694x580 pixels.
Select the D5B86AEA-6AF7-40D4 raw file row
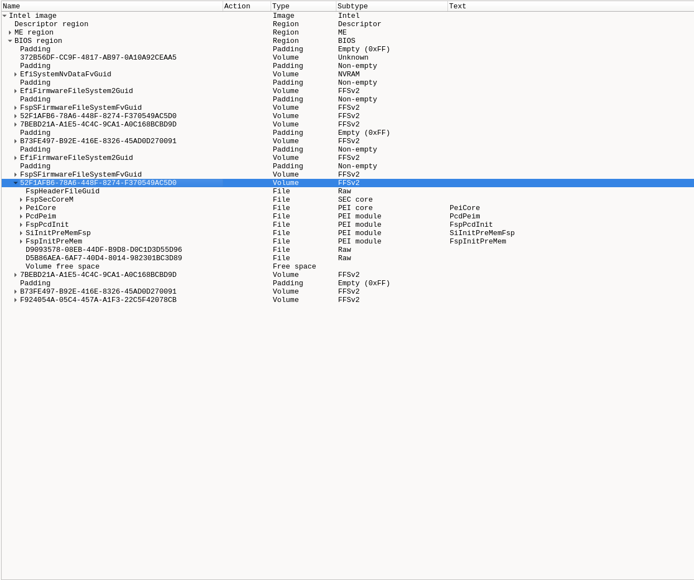(x=348, y=258)
